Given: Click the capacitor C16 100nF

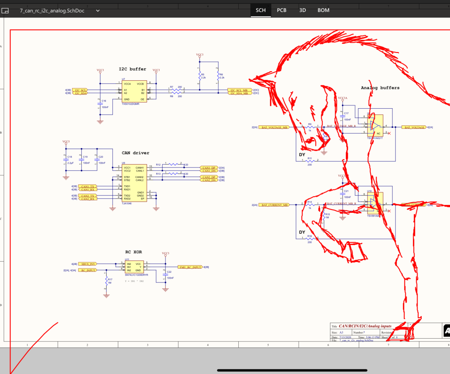Looking at the screenshot, I should coord(100,104).
